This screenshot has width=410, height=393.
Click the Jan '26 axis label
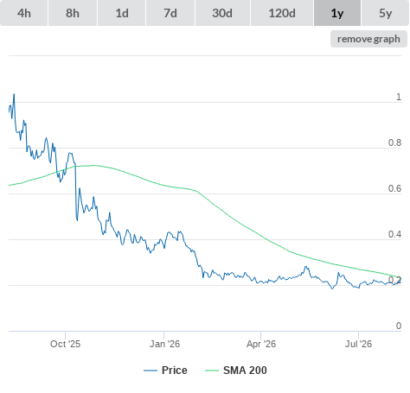(x=164, y=344)
